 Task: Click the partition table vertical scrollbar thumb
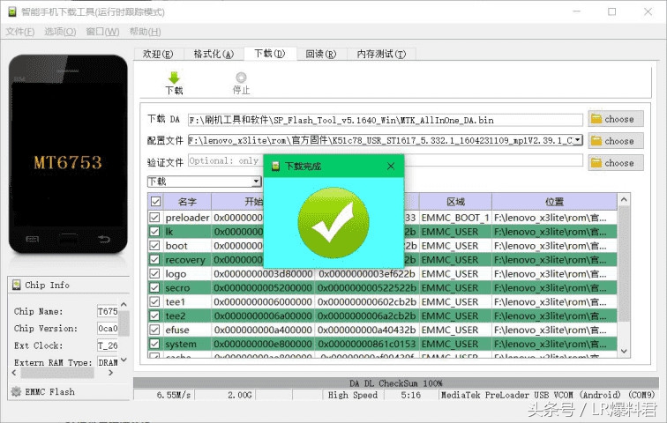tap(624, 263)
